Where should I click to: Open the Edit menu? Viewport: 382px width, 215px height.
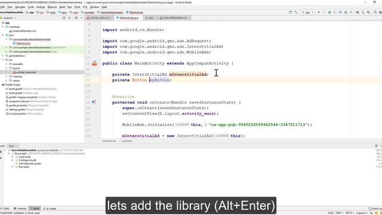2,7
